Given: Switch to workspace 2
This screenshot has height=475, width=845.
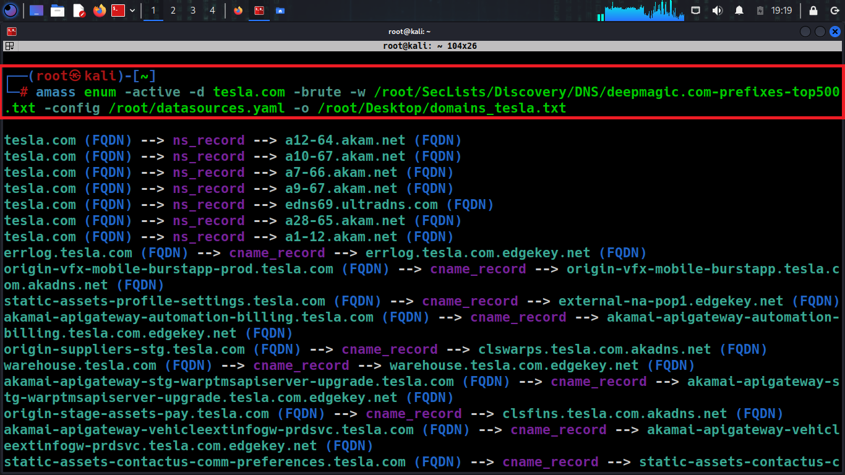Looking at the screenshot, I should point(173,11).
